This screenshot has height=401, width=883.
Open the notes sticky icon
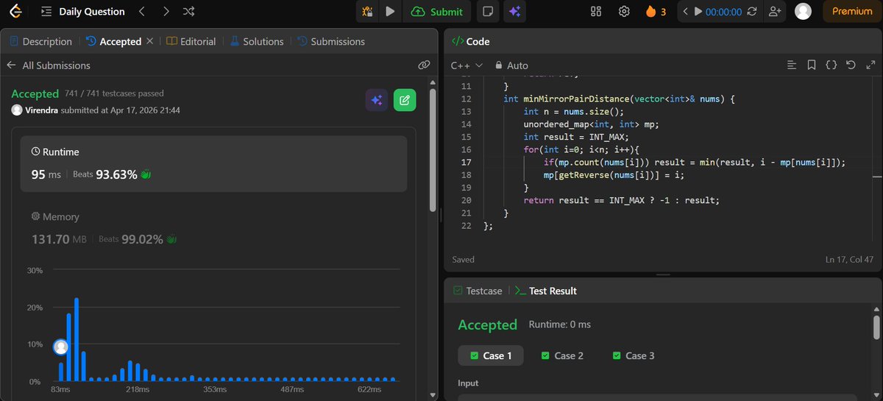[x=486, y=11]
